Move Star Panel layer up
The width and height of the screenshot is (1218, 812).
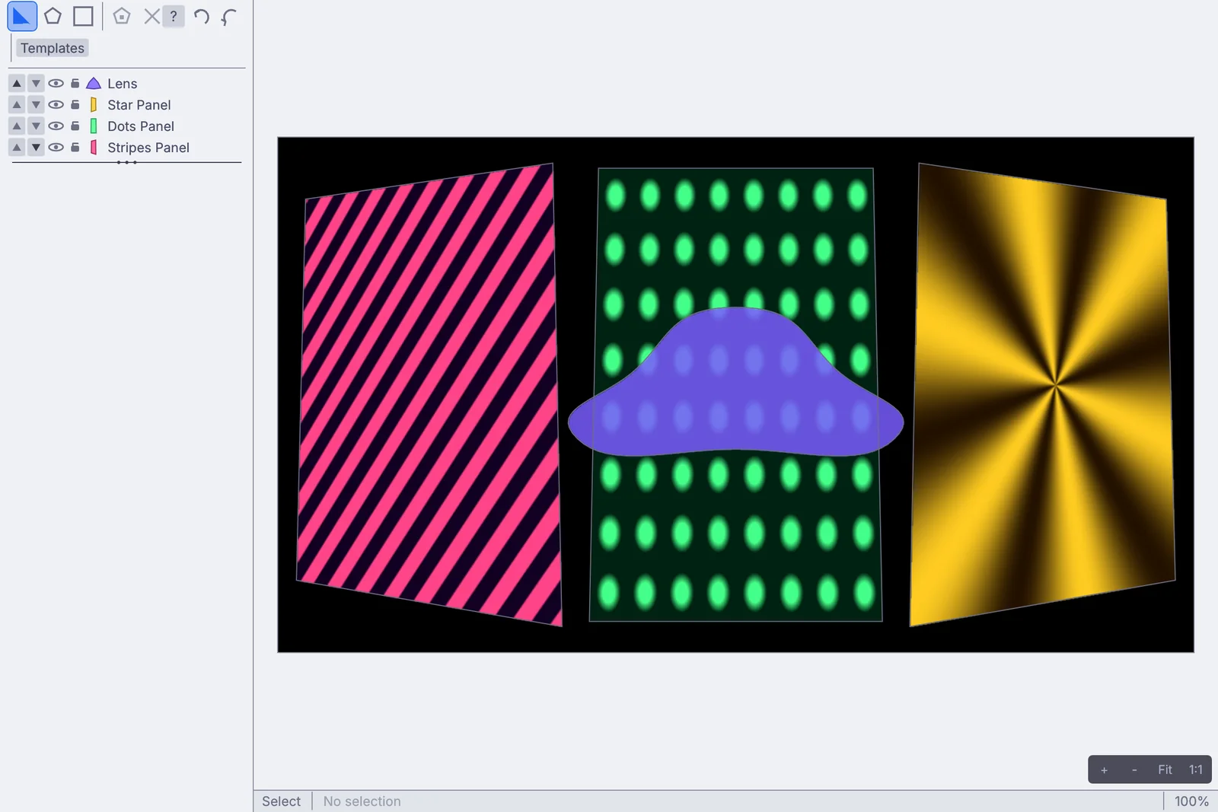click(17, 104)
